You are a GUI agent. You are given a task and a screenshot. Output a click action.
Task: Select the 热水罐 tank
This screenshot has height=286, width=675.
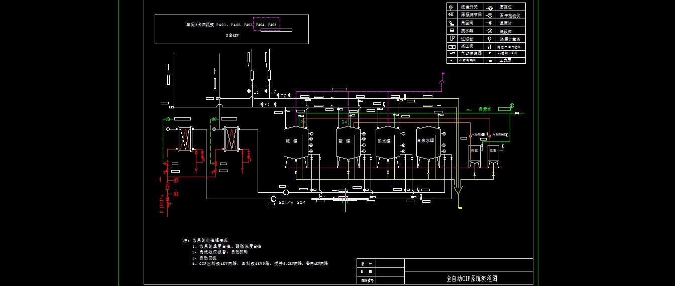coord(388,147)
